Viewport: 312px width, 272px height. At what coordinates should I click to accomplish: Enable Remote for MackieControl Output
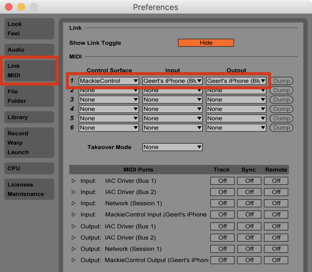pos(276,260)
